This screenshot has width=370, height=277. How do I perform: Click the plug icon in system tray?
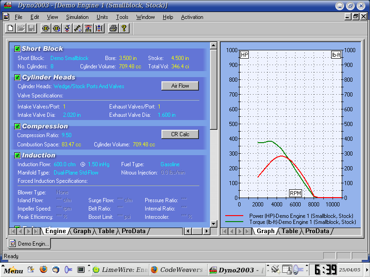point(275,269)
